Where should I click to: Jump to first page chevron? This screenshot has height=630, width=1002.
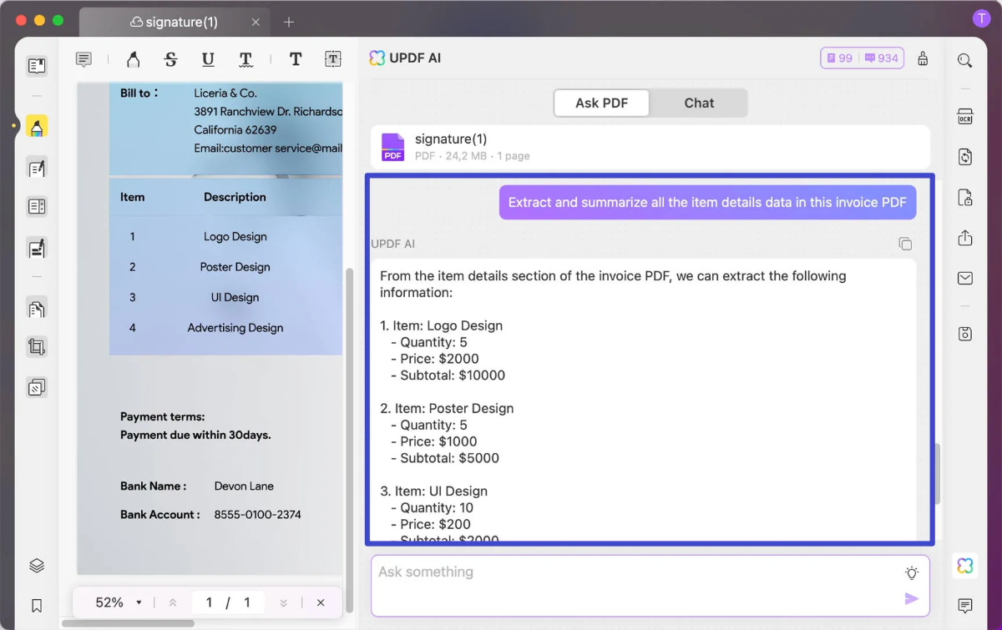(x=173, y=602)
